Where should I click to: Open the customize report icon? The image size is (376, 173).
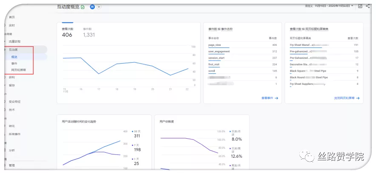pos(360,6)
